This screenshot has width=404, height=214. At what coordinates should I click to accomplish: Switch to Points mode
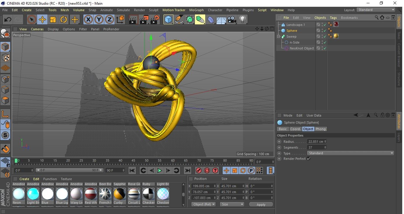coord(6,79)
